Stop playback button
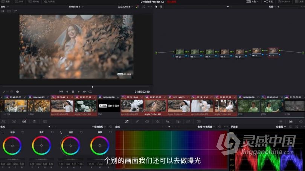This screenshot has width=305, height=171. (x=73, y=92)
